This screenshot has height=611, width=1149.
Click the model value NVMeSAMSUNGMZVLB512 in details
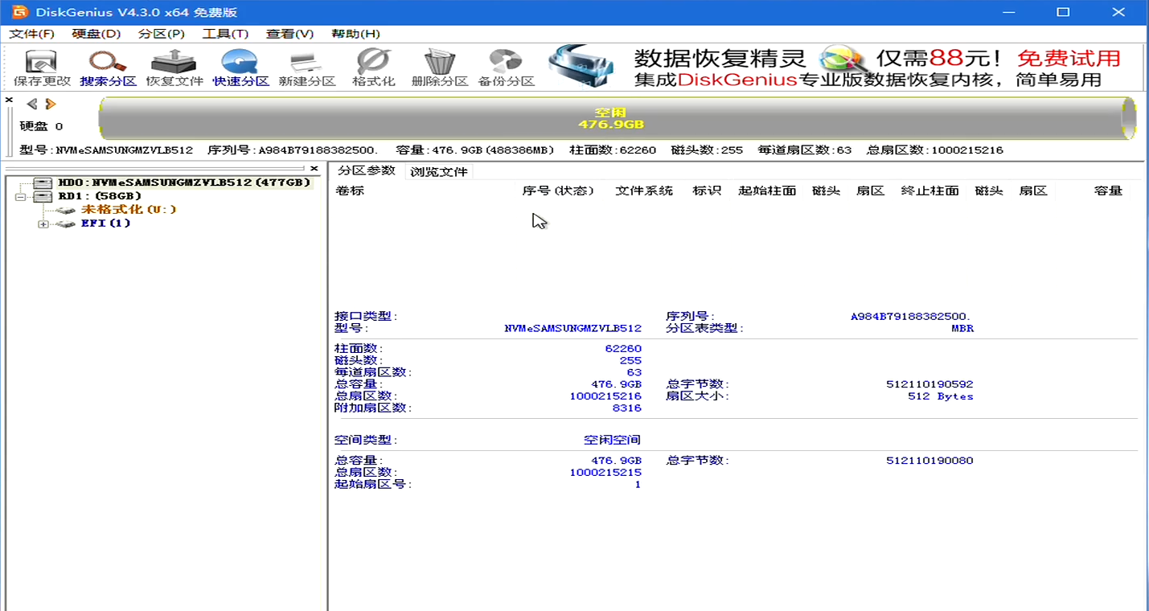tap(573, 328)
